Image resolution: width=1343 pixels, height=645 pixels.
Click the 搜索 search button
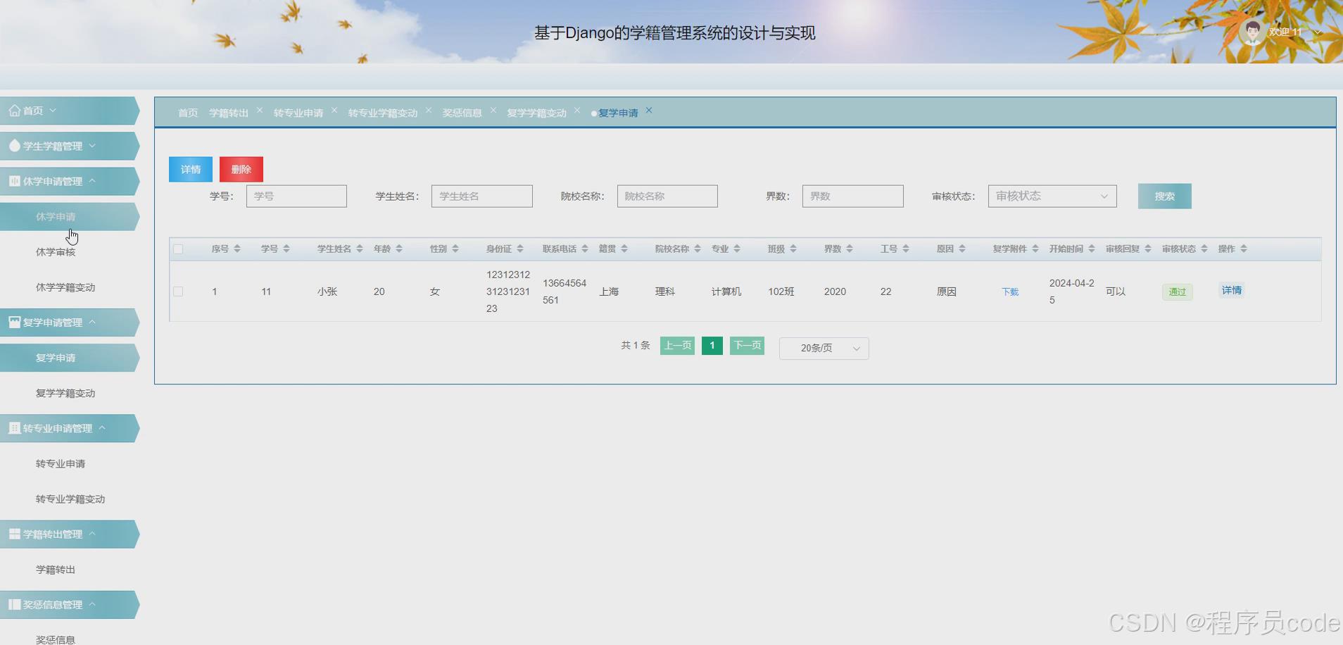tap(1164, 196)
